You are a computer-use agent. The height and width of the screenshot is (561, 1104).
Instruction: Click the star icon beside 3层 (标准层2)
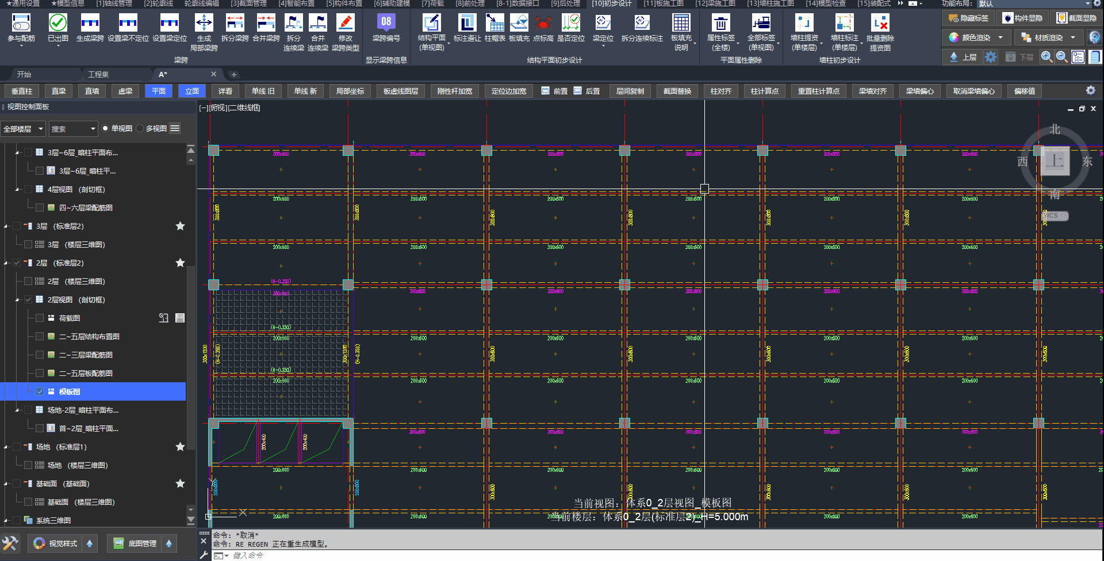[x=180, y=226]
